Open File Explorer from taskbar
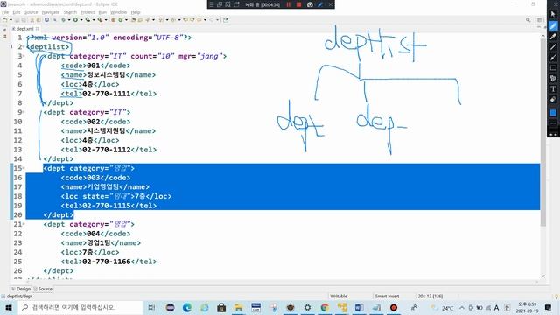 click(239, 307)
